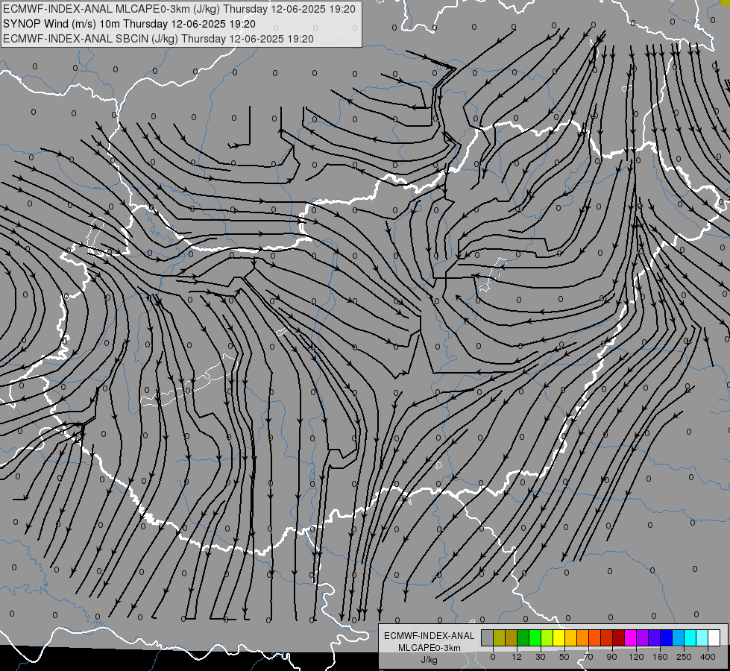The image size is (730, 671).
Task: Click the legend tick value 250
Action: (x=684, y=657)
